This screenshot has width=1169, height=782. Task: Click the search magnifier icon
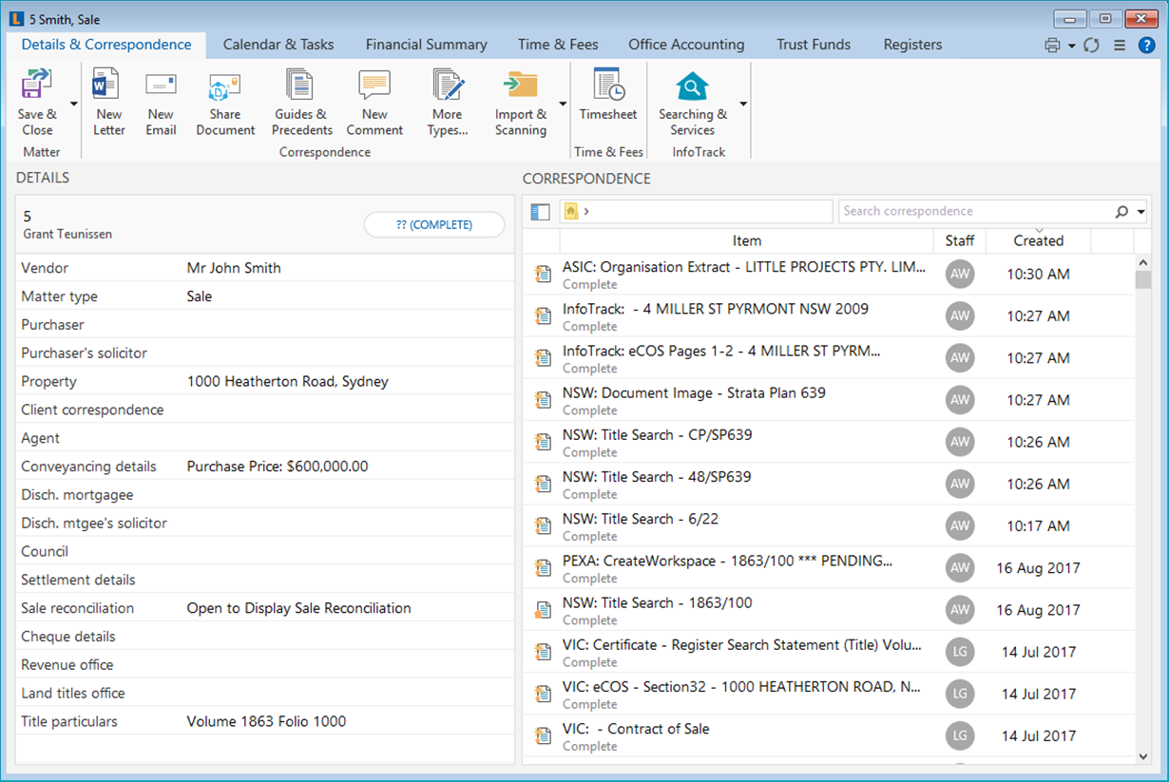tap(1122, 212)
